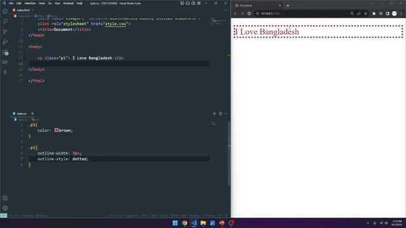Click the html breadcrumb in index.html
Image resolution: width=406 pixels, height=228 pixels.
coord(39,16)
